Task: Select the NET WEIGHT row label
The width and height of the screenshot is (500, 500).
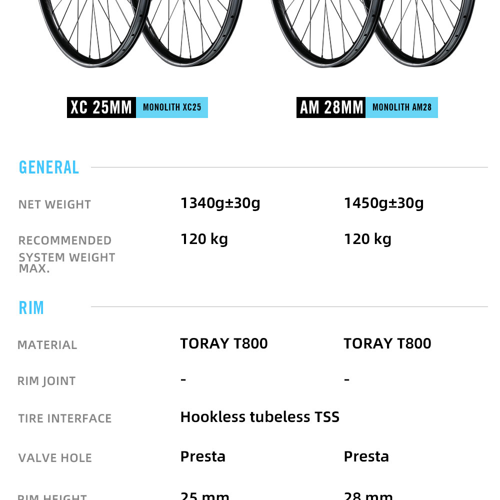Action: 54,204
